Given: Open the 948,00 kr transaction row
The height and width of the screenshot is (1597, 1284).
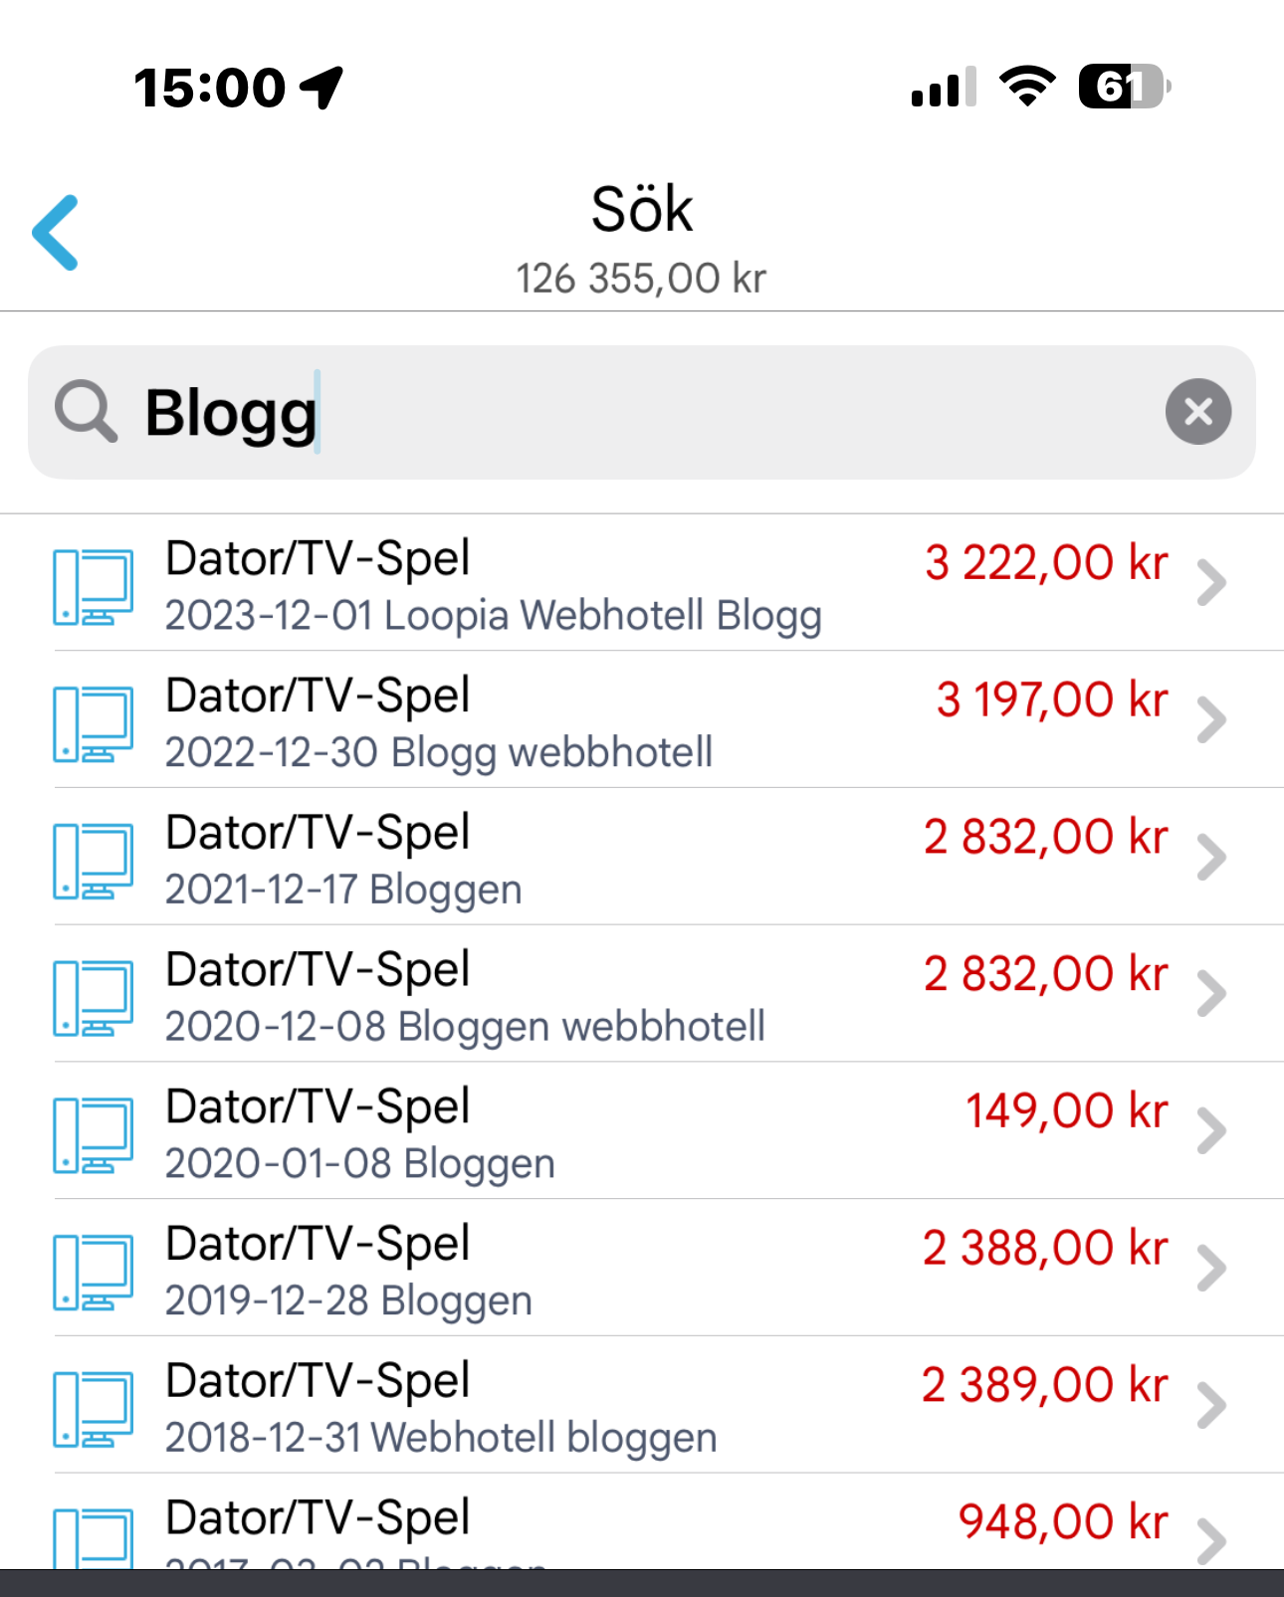Looking at the screenshot, I should pyautogui.click(x=642, y=1522).
